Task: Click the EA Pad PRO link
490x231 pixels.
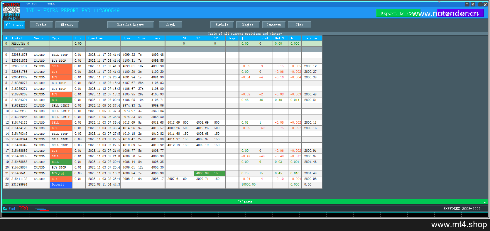Action: pyautogui.click(x=16, y=209)
